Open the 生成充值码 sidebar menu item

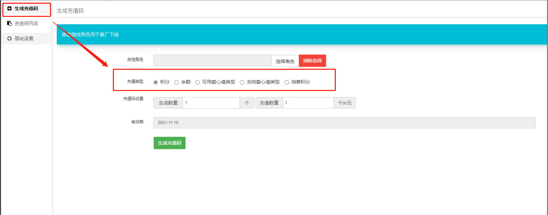coord(26,8)
